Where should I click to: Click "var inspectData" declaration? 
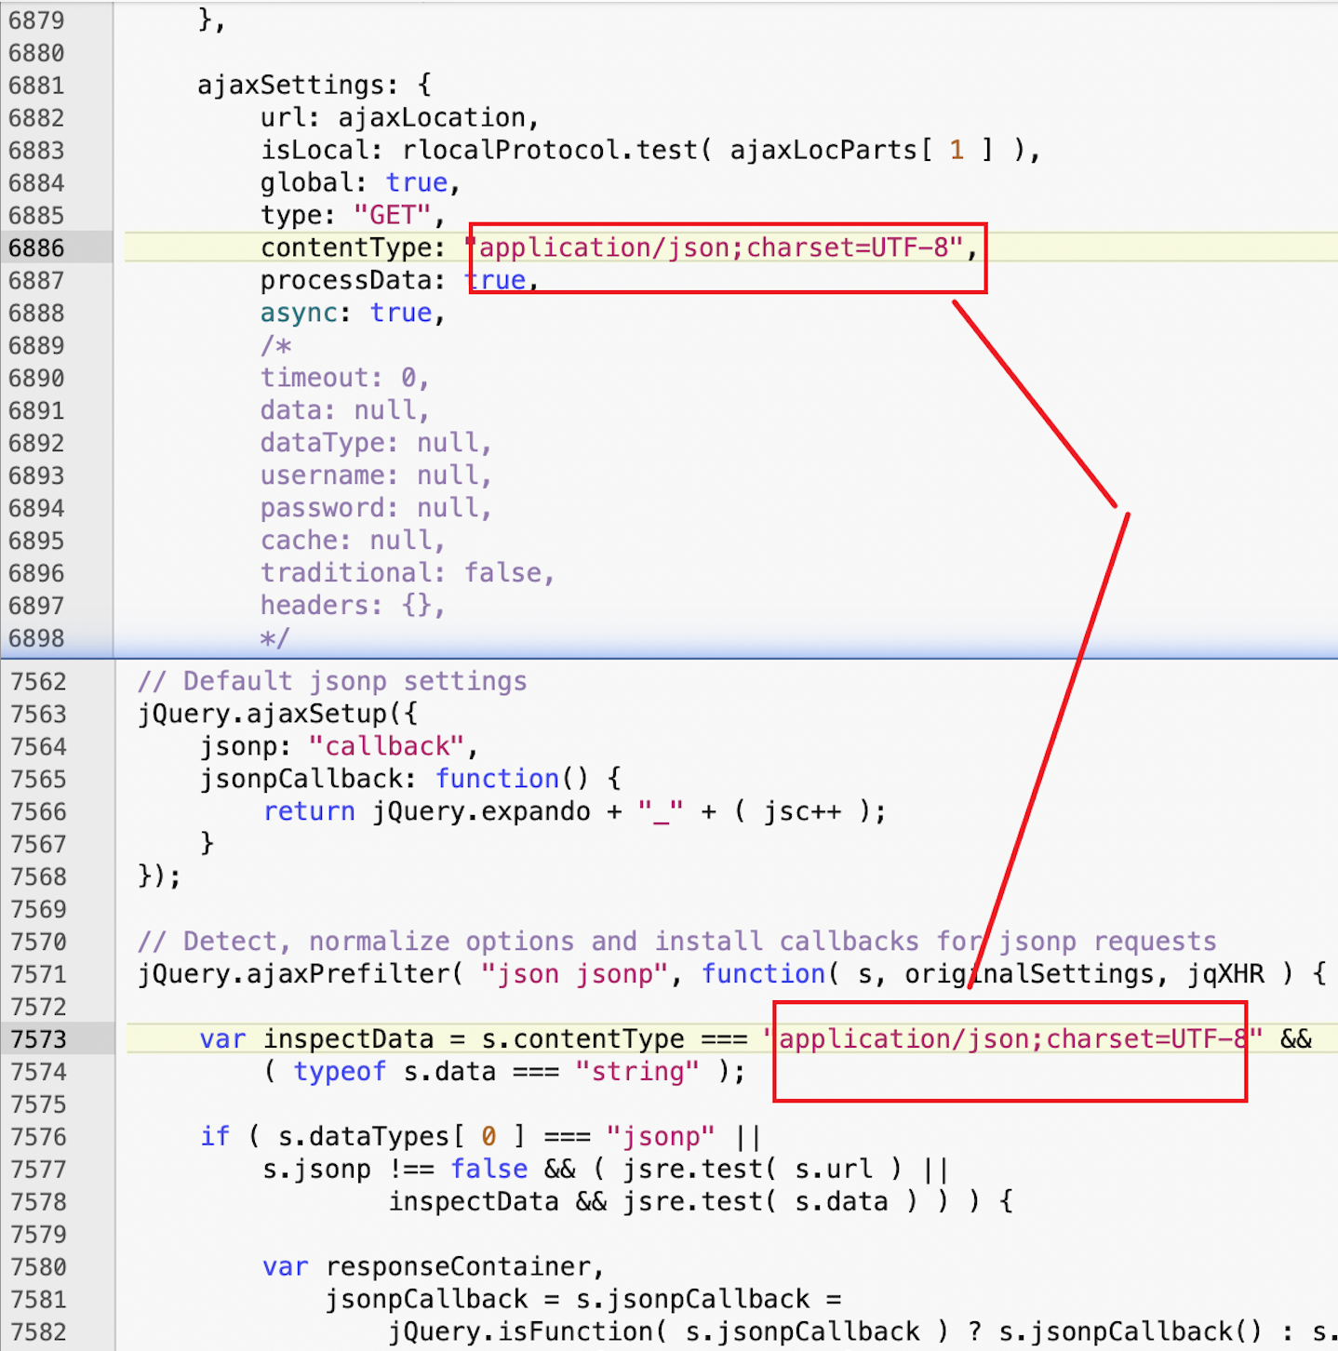[317, 1039]
